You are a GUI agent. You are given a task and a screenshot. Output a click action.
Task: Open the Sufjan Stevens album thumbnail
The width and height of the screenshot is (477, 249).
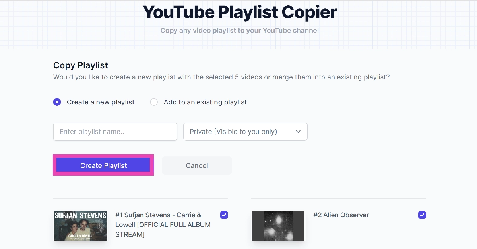tap(80, 226)
